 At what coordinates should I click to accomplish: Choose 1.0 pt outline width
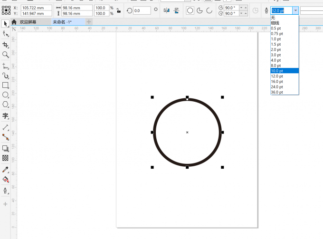pos(285,39)
